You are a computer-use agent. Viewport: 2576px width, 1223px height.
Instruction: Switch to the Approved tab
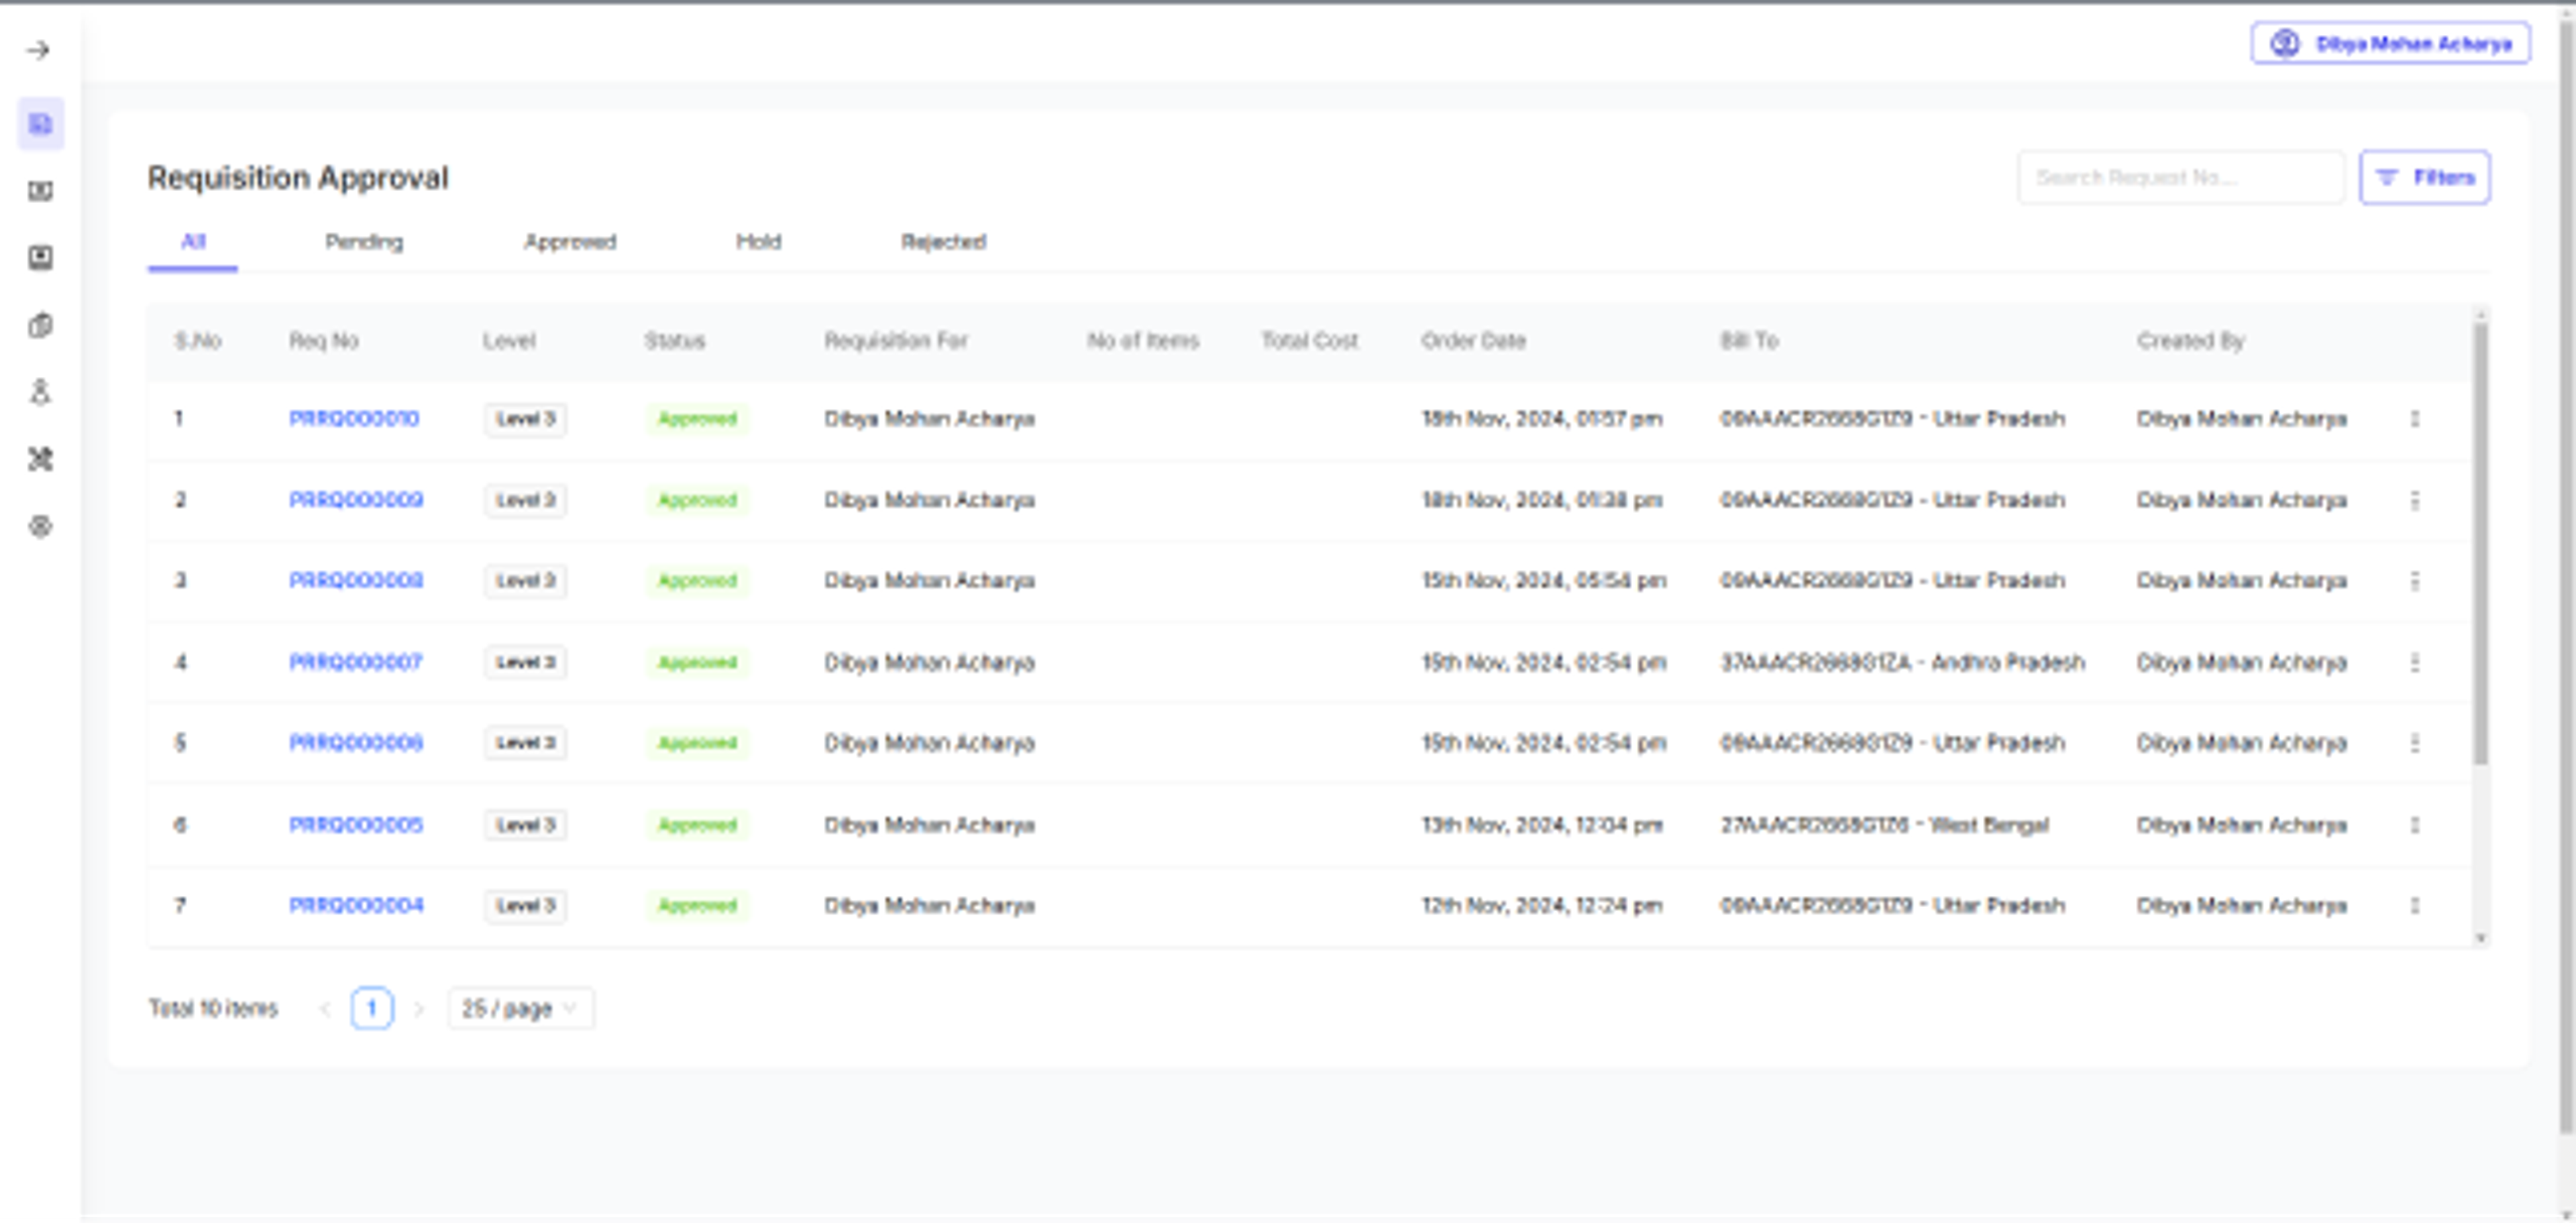click(570, 242)
